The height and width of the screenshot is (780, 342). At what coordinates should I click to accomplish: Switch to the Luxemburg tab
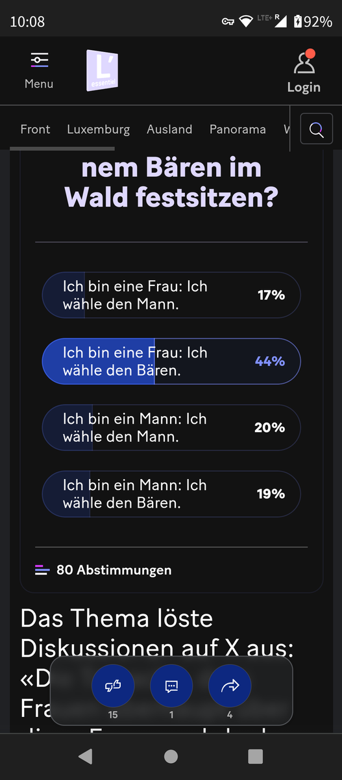pyautogui.click(x=99, y=129)
